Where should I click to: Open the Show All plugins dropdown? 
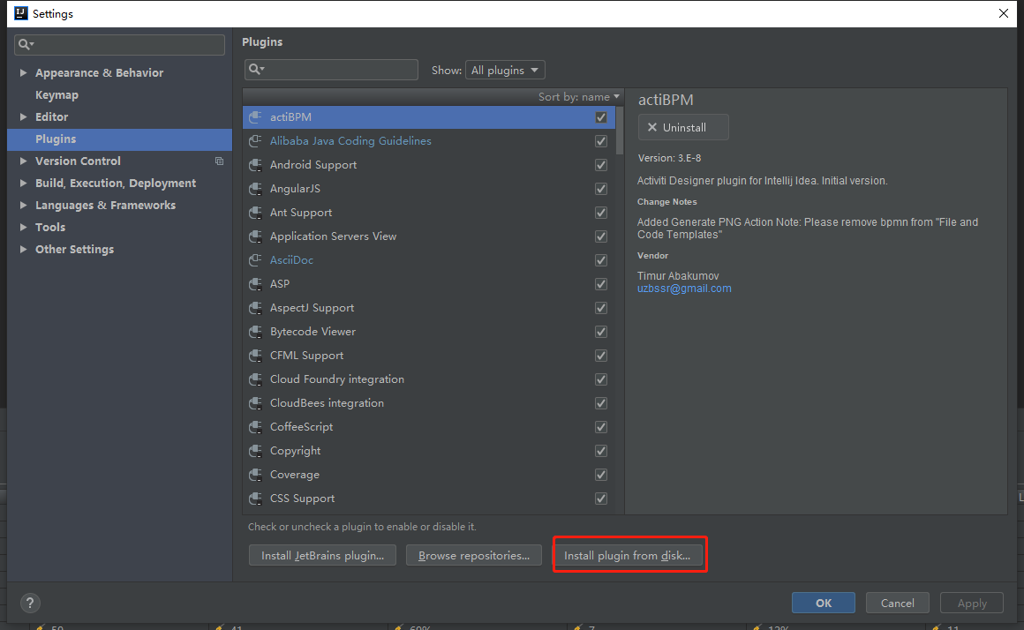505,70
